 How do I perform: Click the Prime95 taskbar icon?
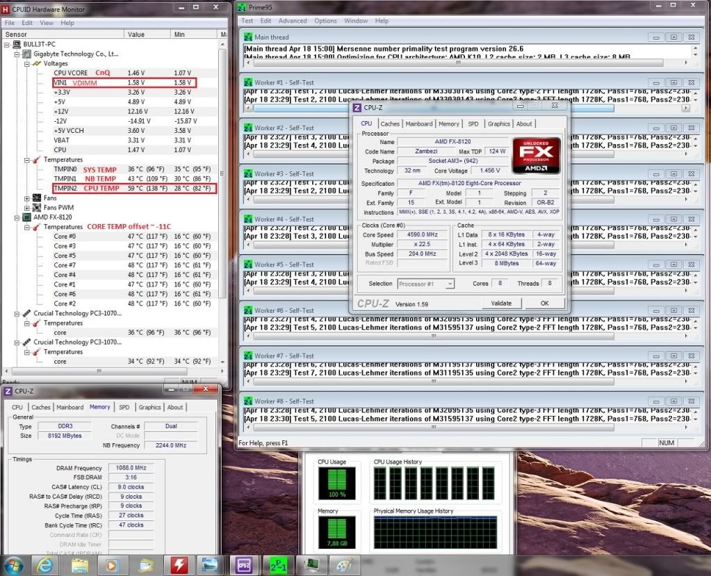[x=278, y=566]
